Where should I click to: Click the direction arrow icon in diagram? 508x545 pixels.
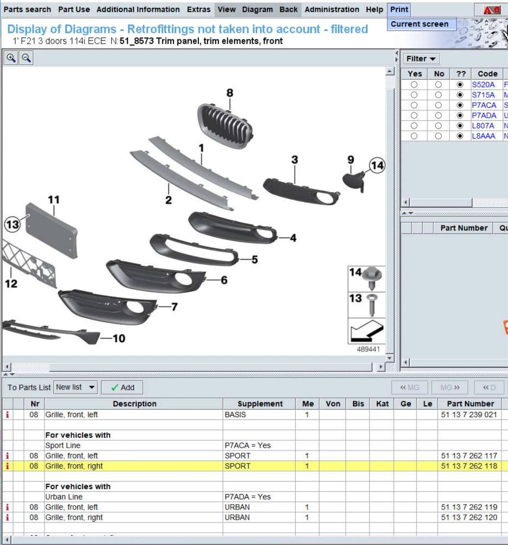tap(366, 331)
